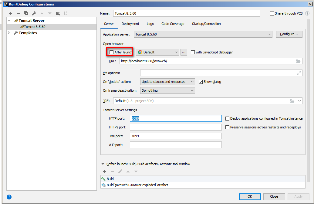The image size is (314, 204).
Task: Click the Name input field
Action: (x=187, y=13)
